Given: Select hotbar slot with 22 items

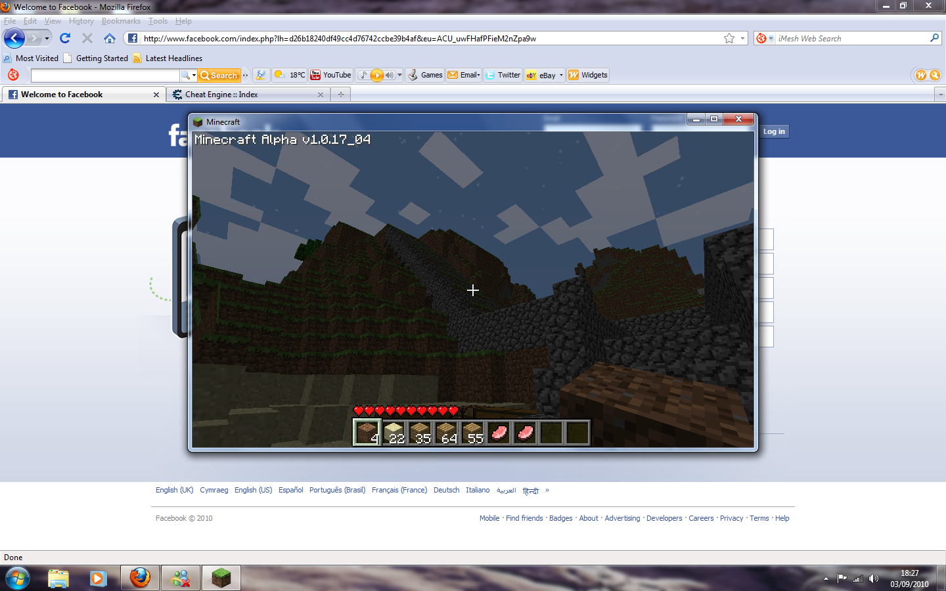Looking at the screenshot, I should click(394, 433).
